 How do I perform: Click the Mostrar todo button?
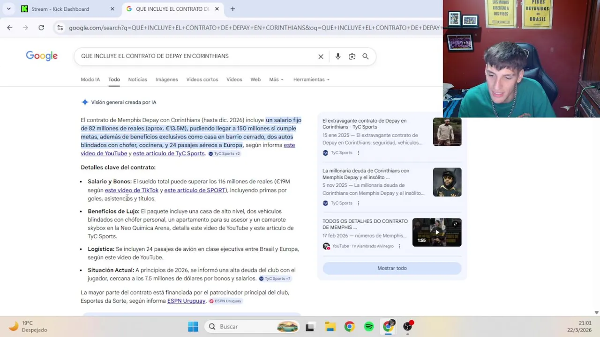[x=392, y=268]
